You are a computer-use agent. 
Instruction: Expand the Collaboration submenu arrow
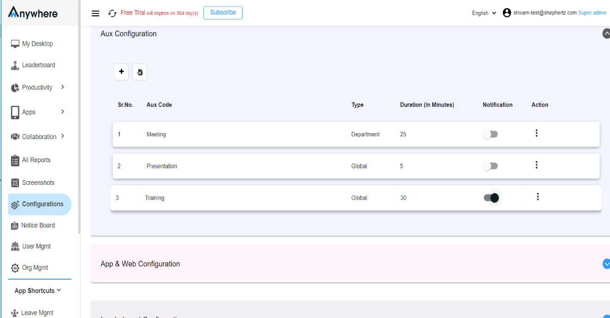(x=62, y=136)
